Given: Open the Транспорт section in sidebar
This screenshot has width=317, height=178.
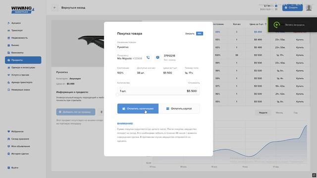Looking at the screenshot, I should point(15,31).
